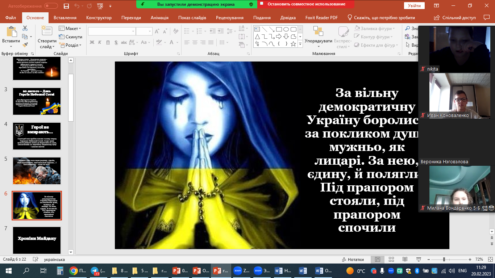Image resolution: width=495 pixels, height=278 pixels.
Task: Switch to the Переходи ribbon tab
Action: [x=131, y=17]
